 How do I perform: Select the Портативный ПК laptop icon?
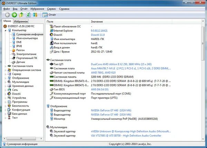point(13,58)
